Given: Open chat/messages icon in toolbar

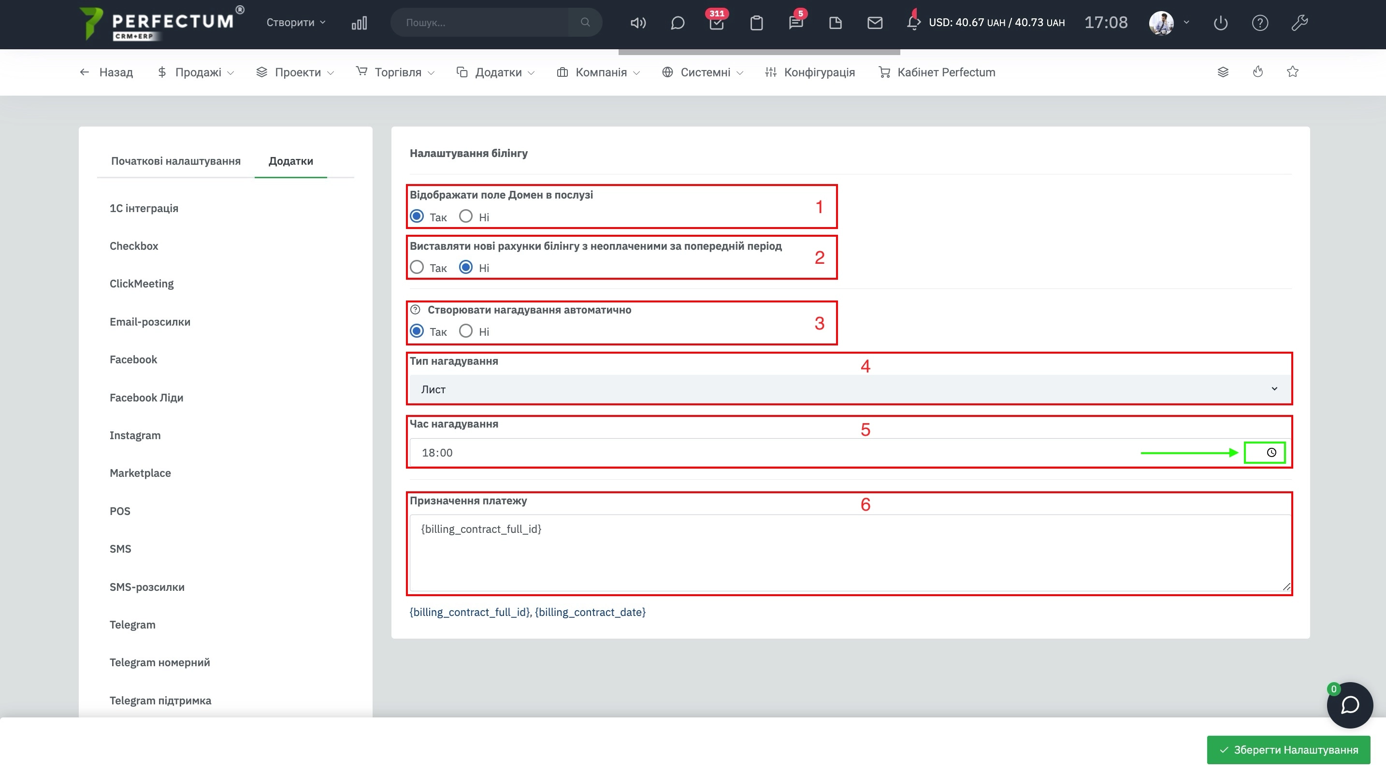Looking at the screenshot, I should pos(677,22).
